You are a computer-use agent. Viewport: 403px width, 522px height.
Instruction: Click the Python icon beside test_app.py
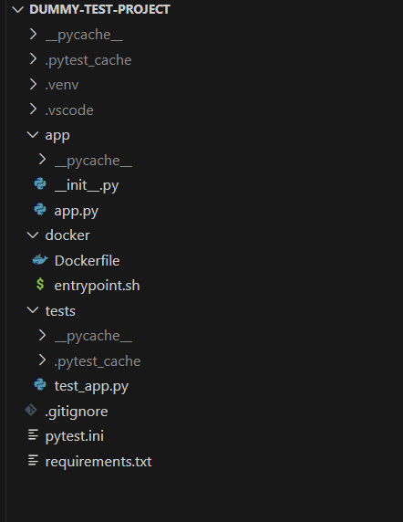click(40, 385)
